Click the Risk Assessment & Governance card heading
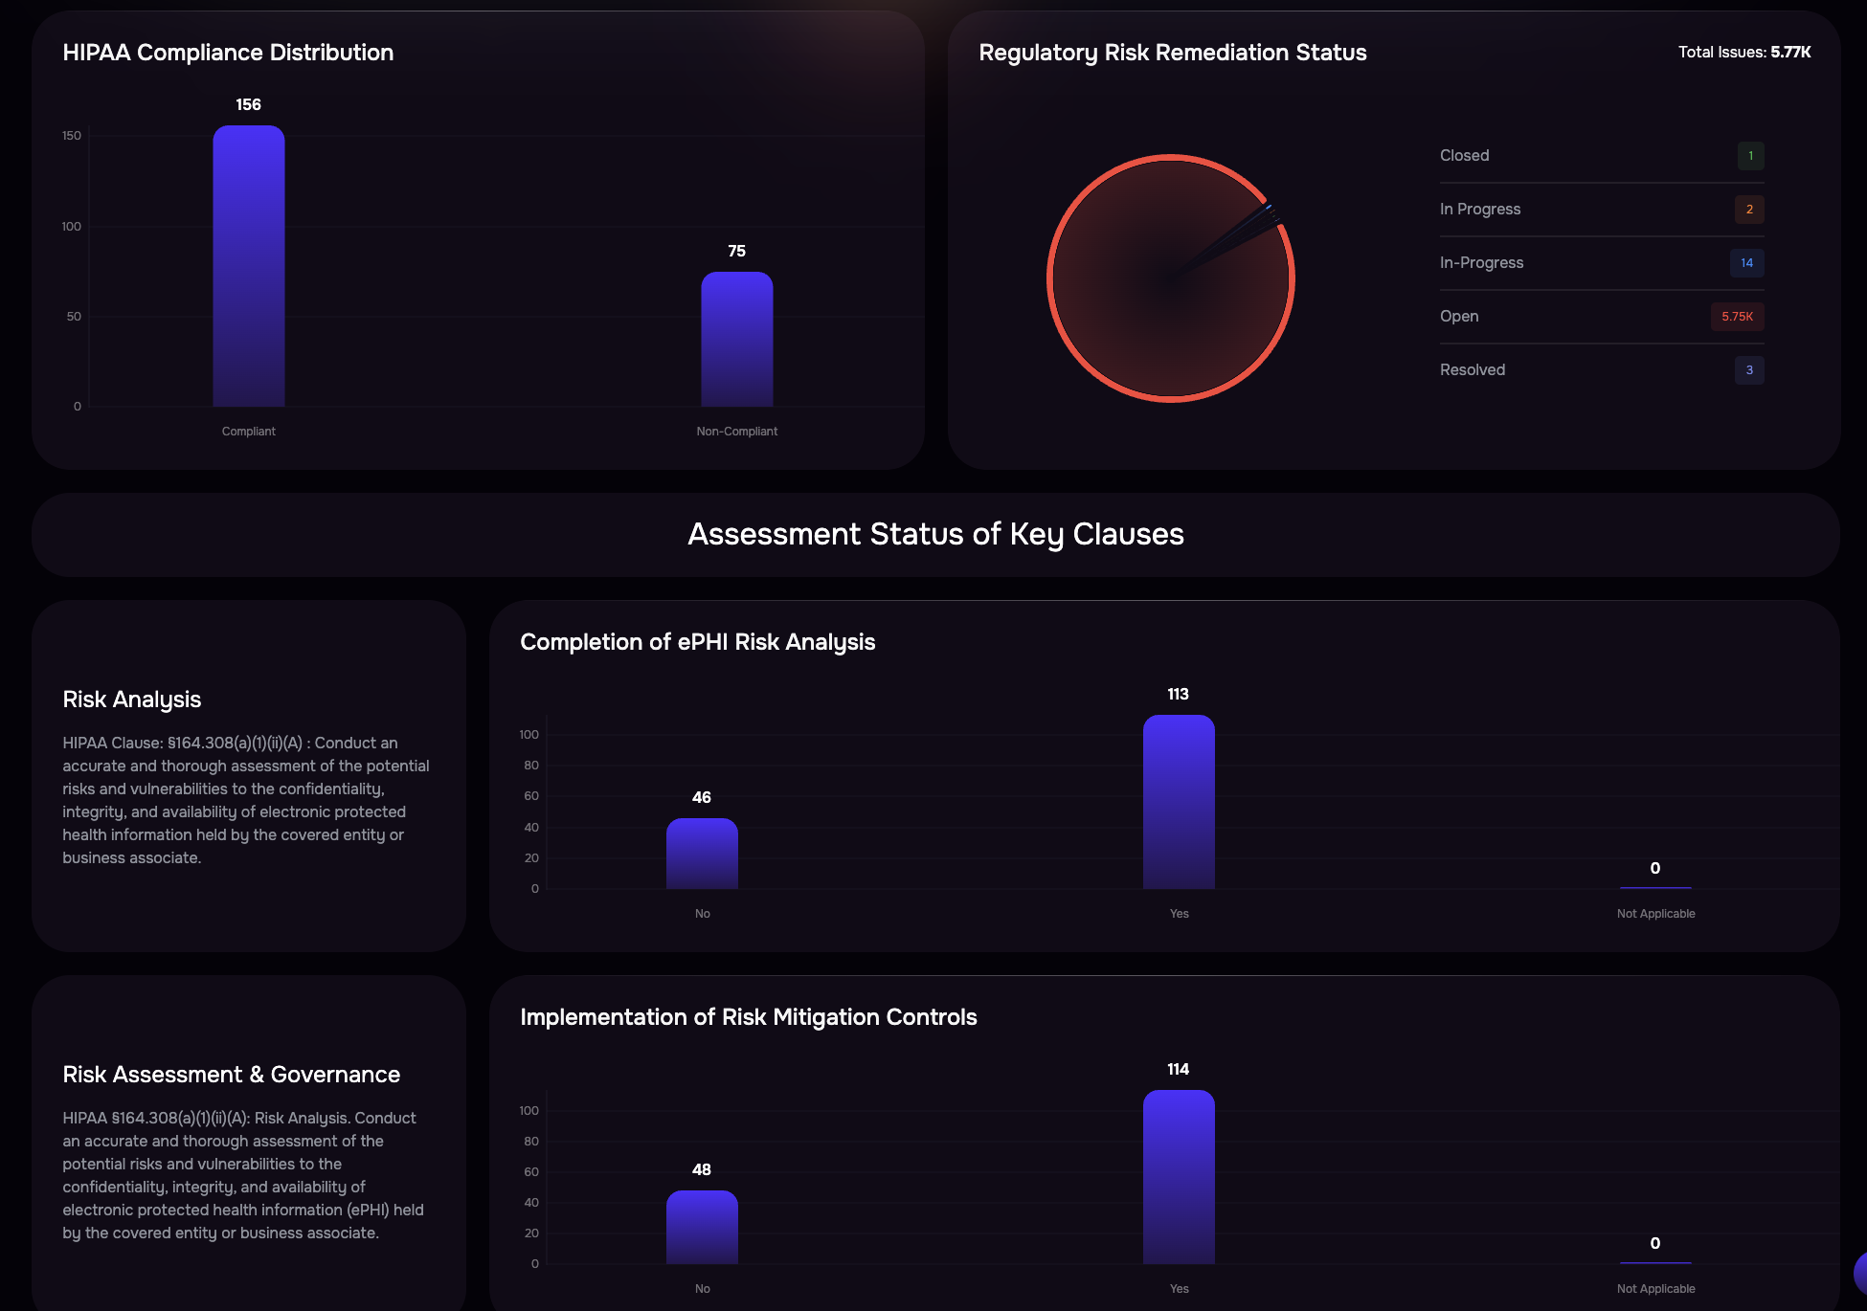This screenshot has height=1311, width=1867. [231, 1075]
